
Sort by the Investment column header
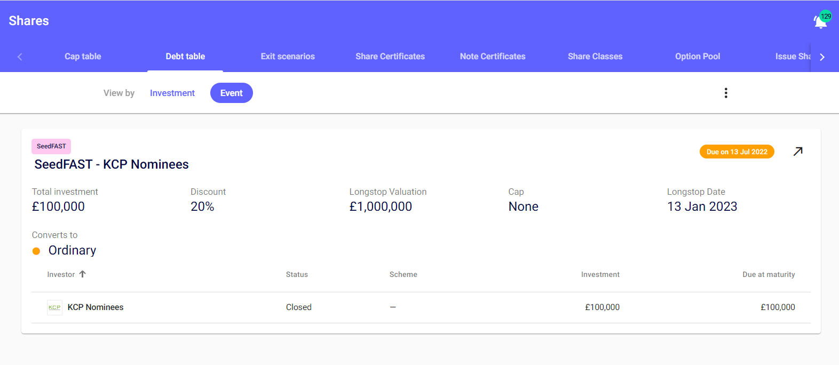[x=600, y=274]
